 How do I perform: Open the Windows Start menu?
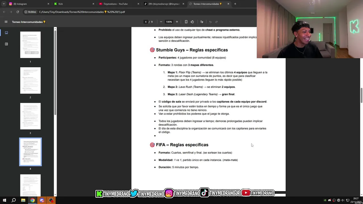click(5, 200)
